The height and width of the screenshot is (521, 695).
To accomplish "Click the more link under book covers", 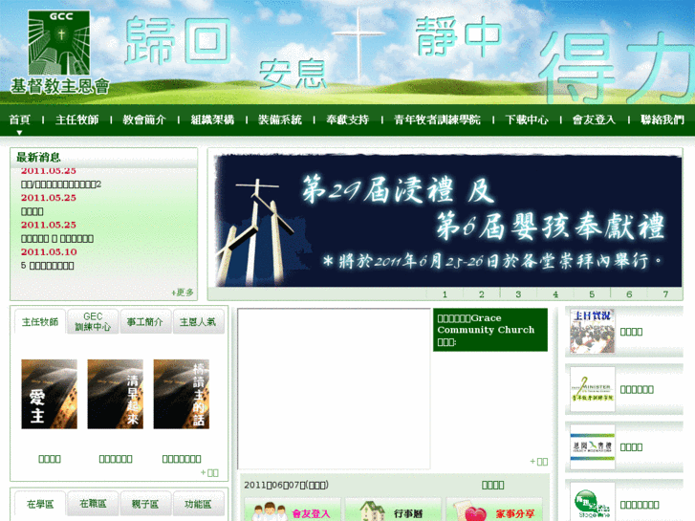I will [x=209, y=472].
